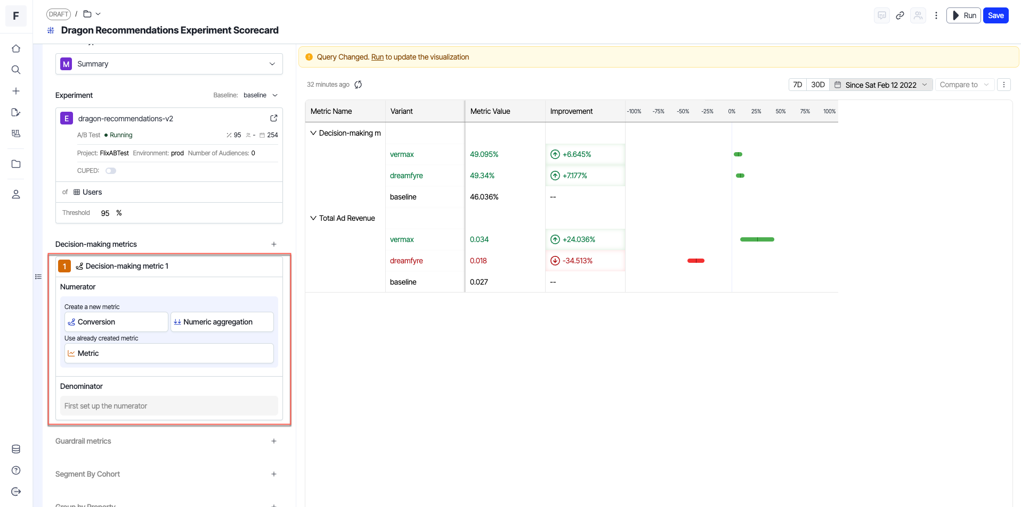Open dragon-recommendations-v2 in external link icon
Viewport: 1021px width, 507px height.
click(x=274, y=118)
